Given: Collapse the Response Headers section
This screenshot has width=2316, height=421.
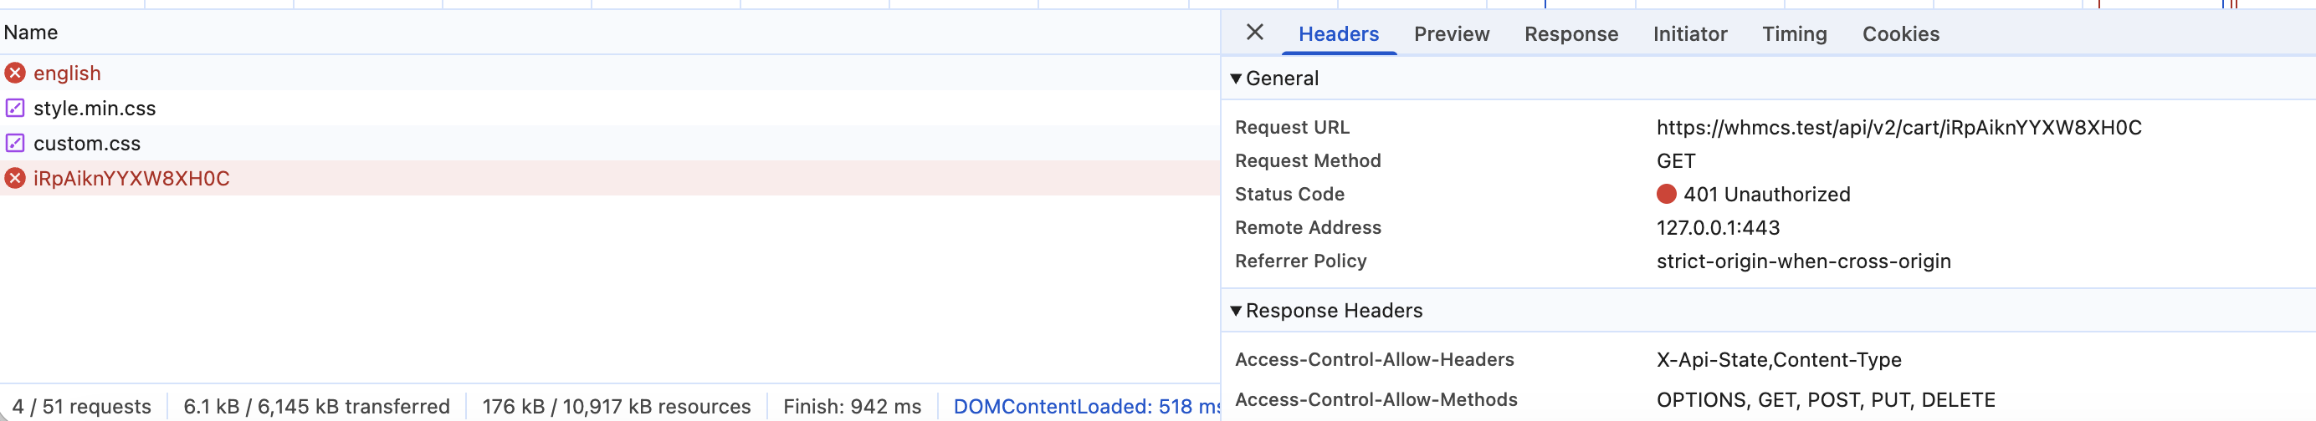Looking at the screenshot, I should pos(1237,311).
